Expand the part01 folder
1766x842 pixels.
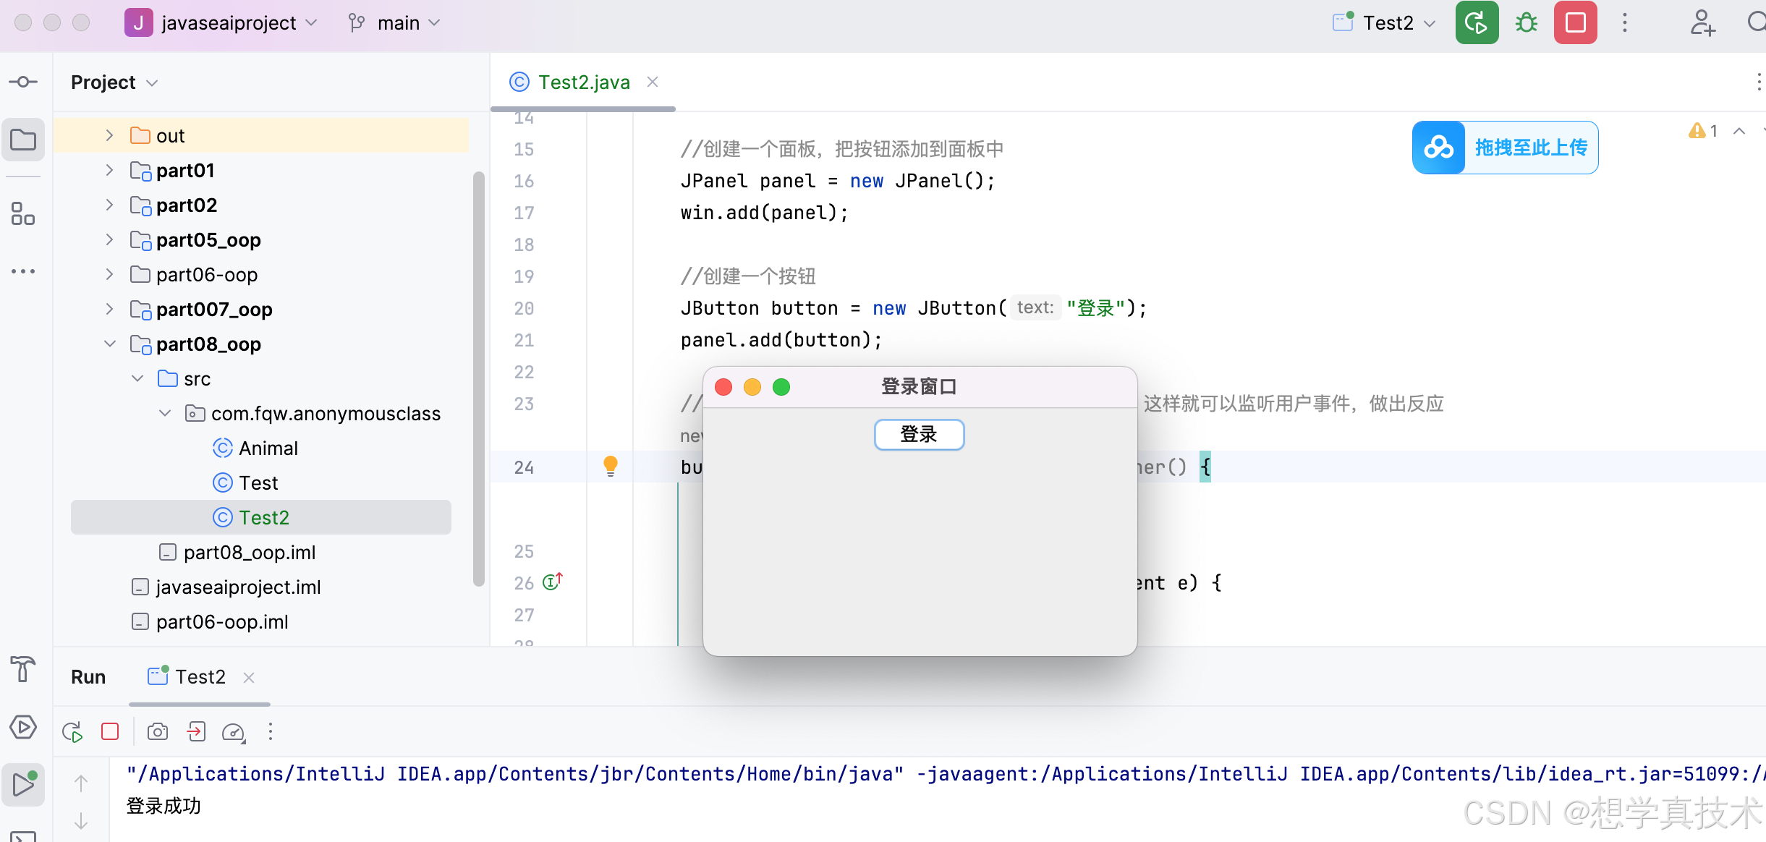click(109, 171)
